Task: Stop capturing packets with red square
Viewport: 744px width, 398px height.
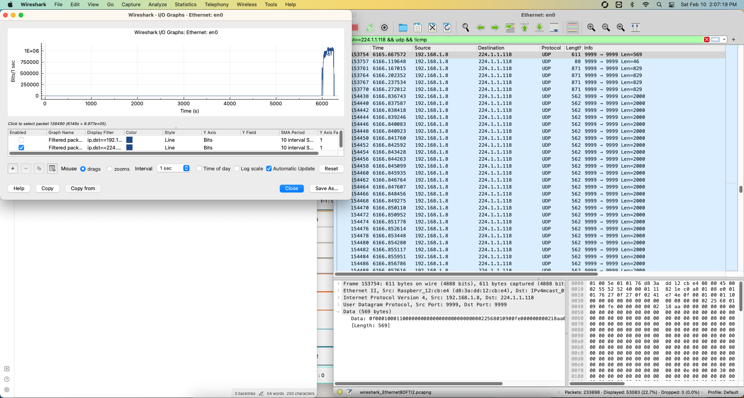Action: [x=355, y=27]
